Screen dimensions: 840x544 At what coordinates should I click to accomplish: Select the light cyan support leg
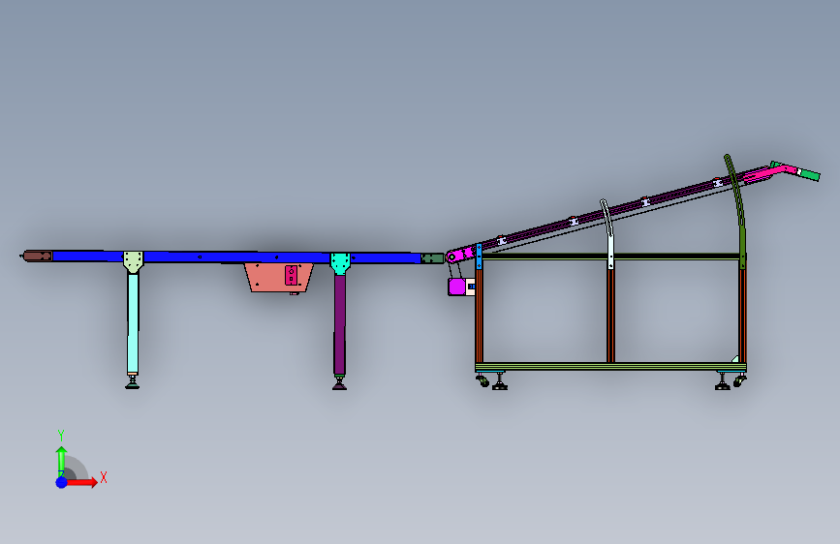[133, 323]
